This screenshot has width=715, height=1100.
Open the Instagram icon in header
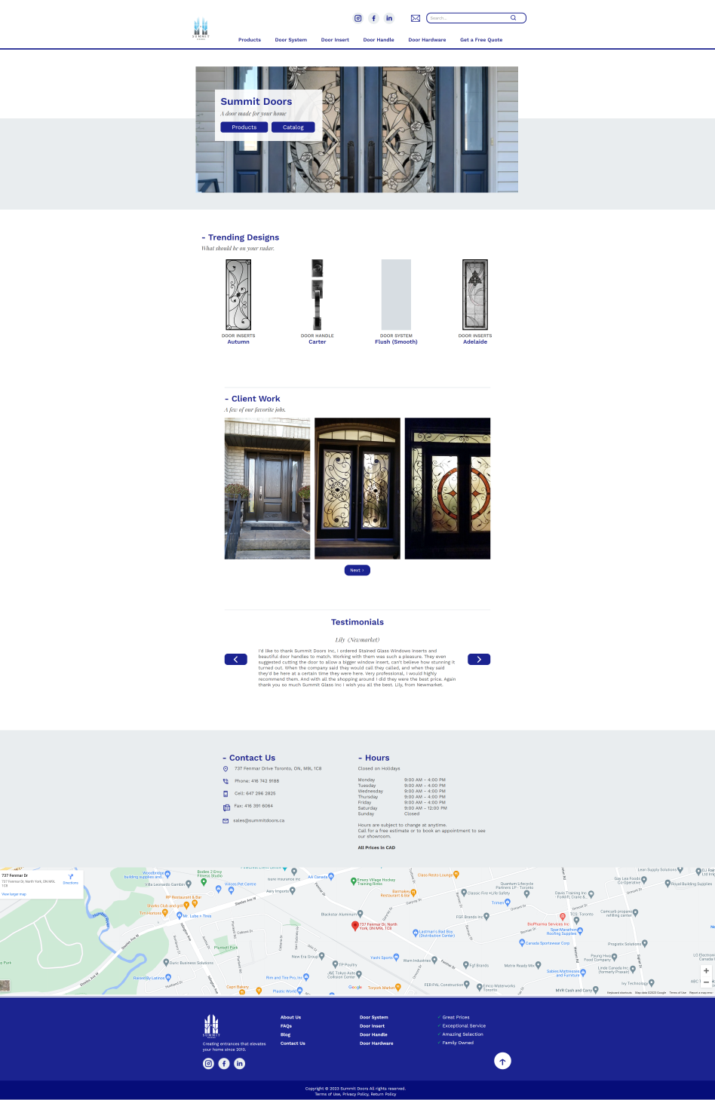(x=358, y=18)
